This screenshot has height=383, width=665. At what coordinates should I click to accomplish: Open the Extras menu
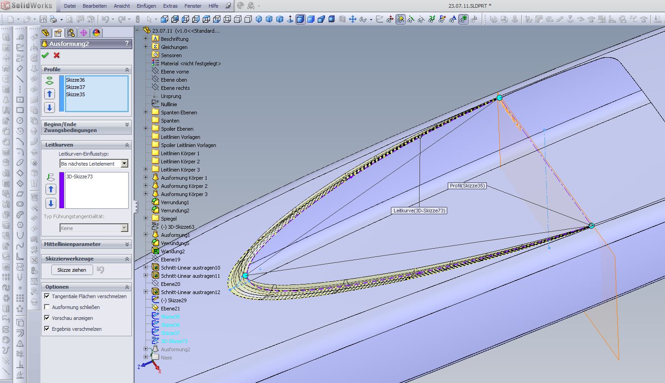click(170, 6)
